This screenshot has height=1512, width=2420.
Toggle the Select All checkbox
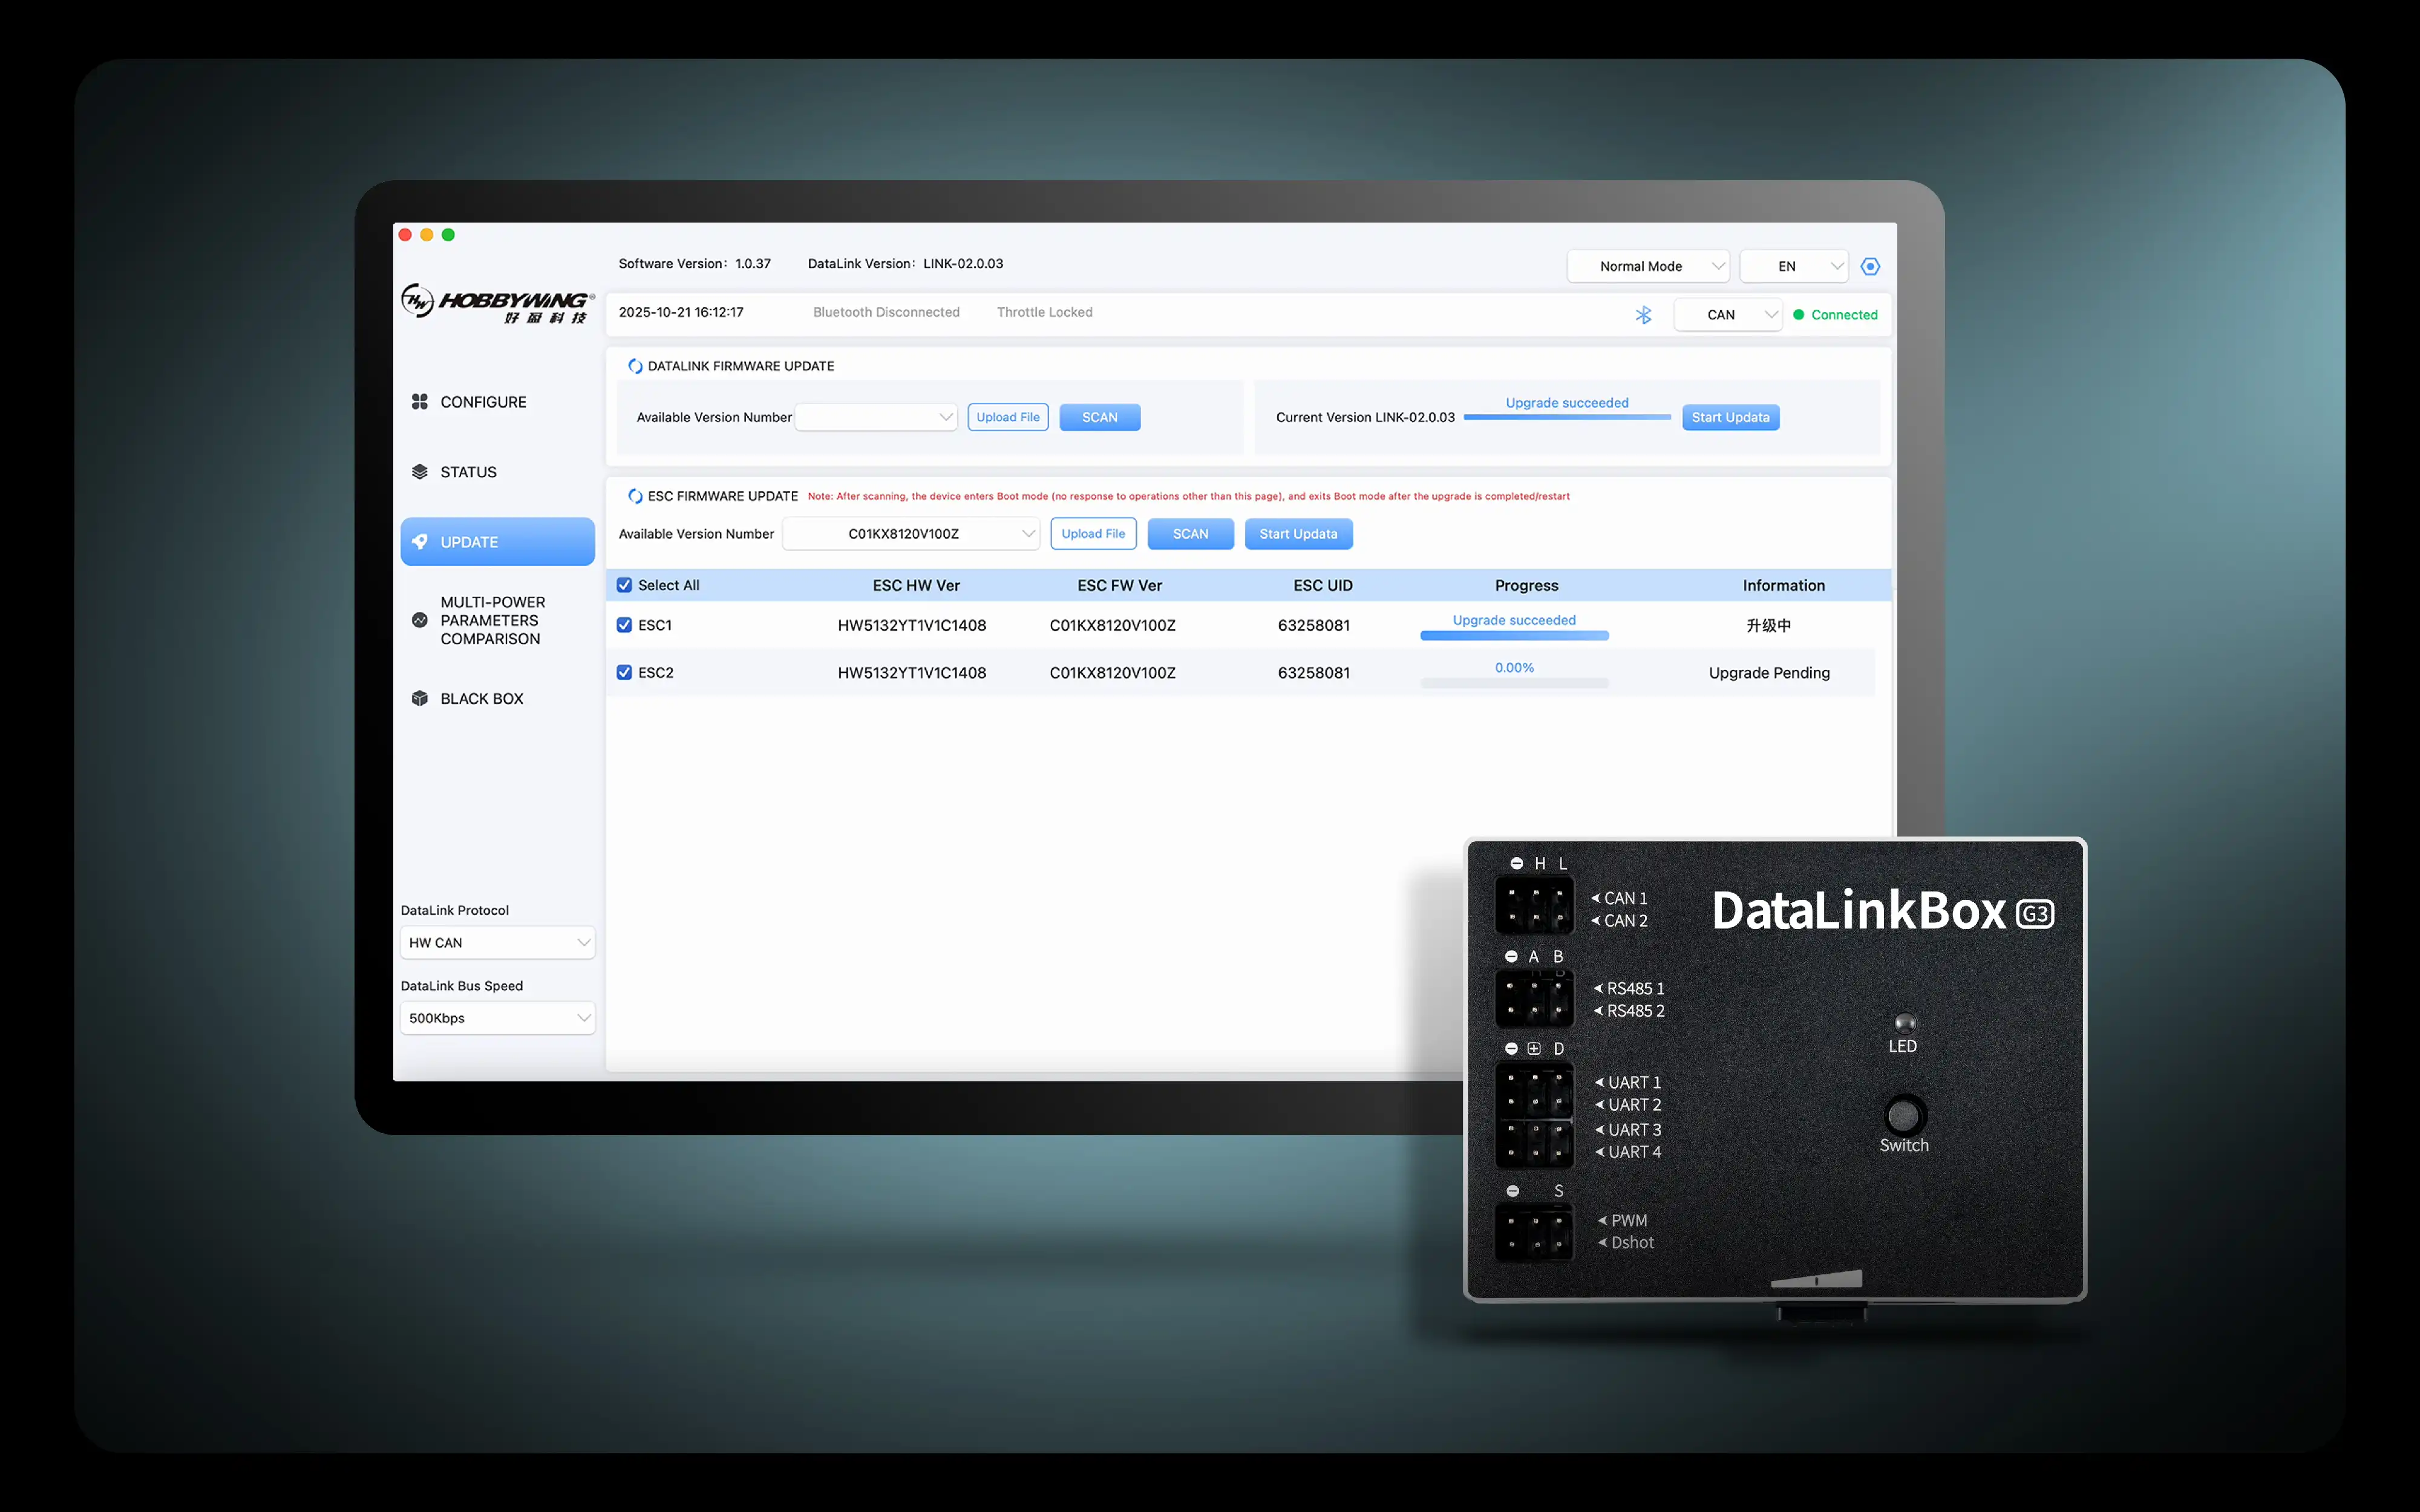pos(624,585)
